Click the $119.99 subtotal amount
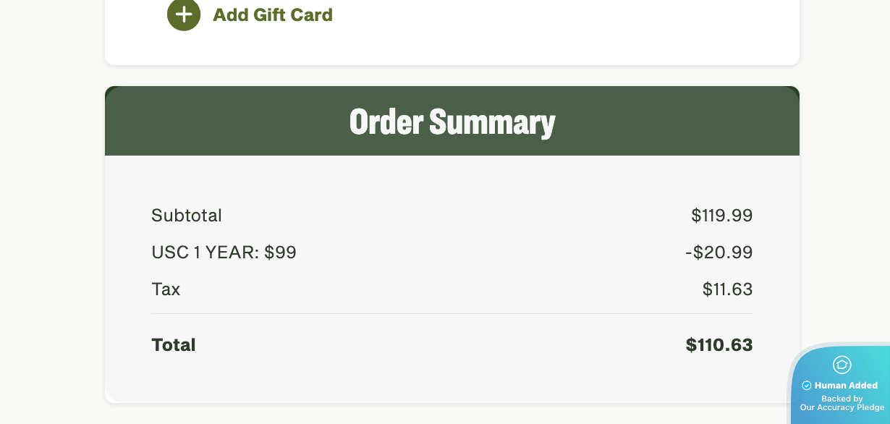 pos(721,216)
